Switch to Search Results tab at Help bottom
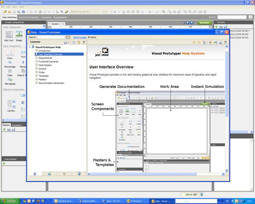255x204 pixels. pos(64,174)
